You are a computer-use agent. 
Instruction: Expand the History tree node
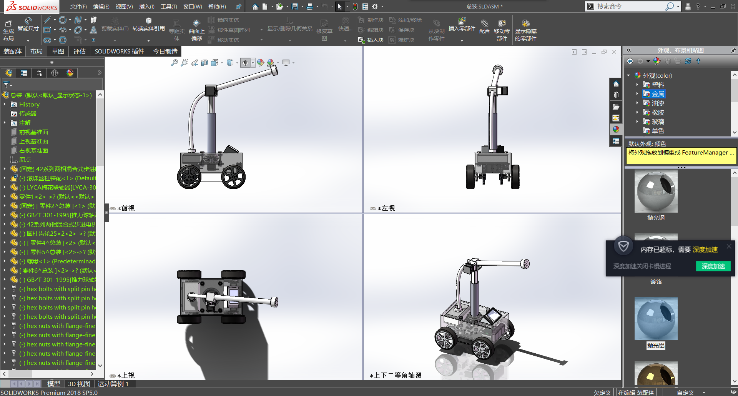(5, 104)
